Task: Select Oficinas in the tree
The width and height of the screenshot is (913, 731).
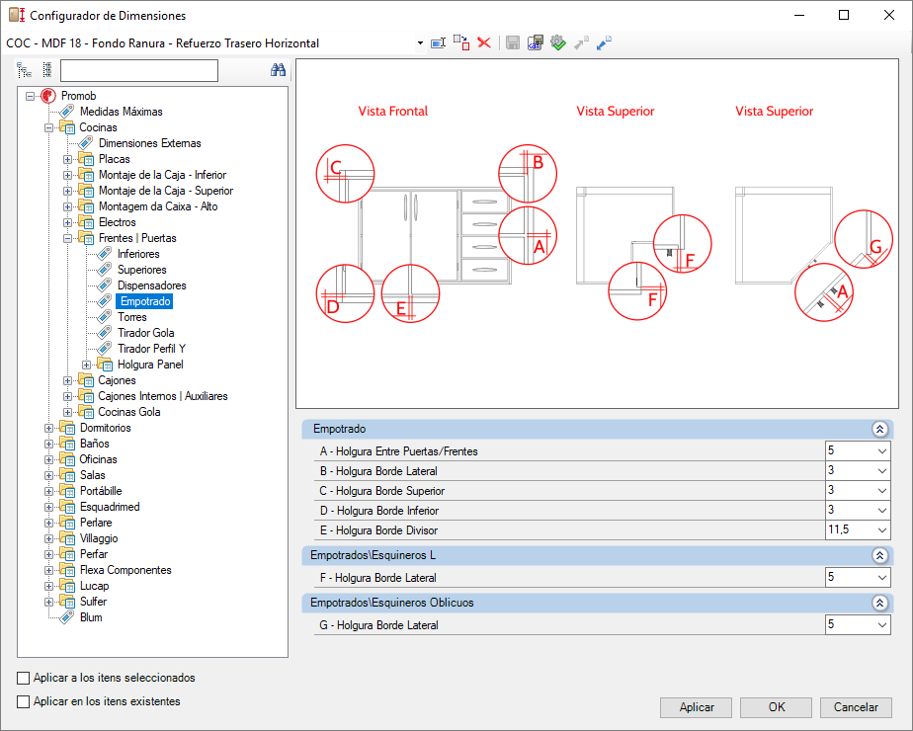Action: [x=99, y=459]
